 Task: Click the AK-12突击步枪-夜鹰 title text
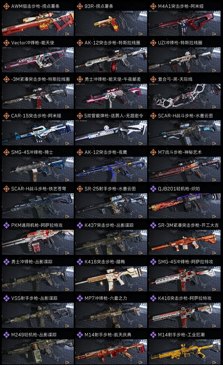coord(106,152)
